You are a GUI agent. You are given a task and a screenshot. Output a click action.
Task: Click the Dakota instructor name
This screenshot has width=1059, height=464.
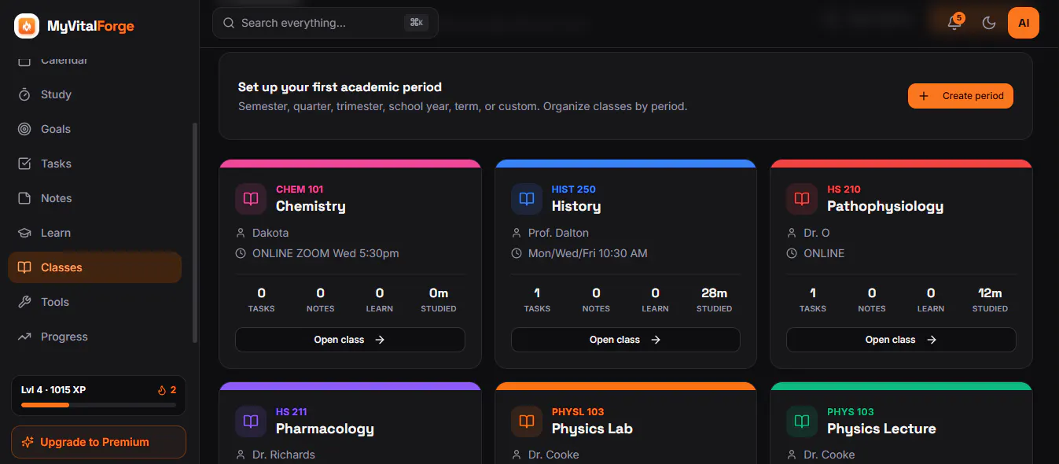click(270, 233)
